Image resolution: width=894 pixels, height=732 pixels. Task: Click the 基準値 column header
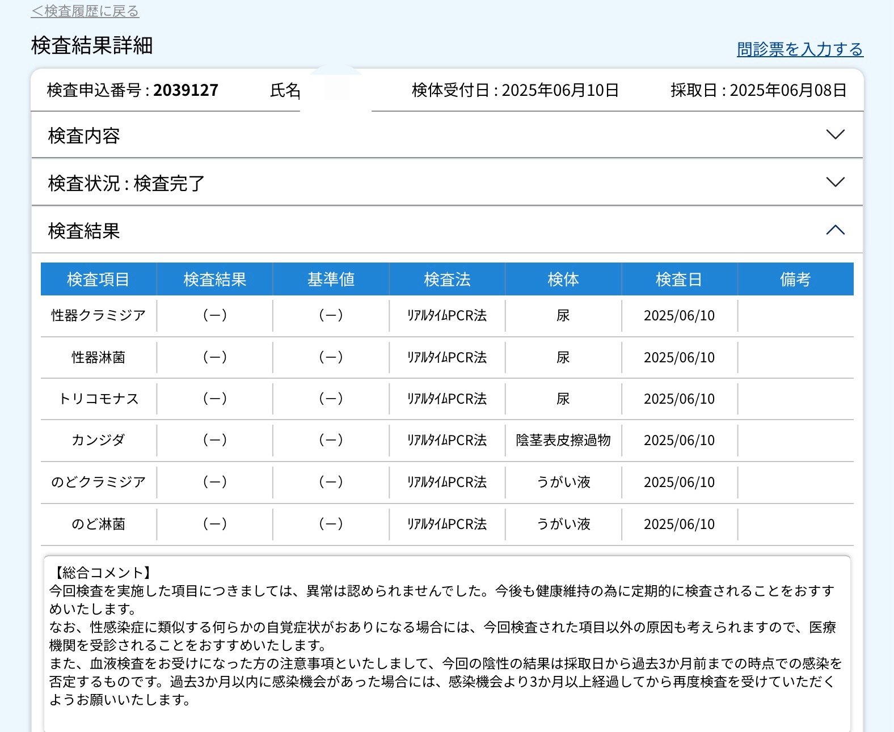tap(331, 280)
